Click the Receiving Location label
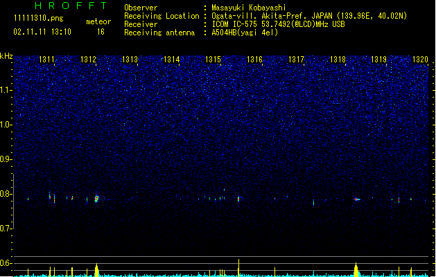 (x=162, y=16)
